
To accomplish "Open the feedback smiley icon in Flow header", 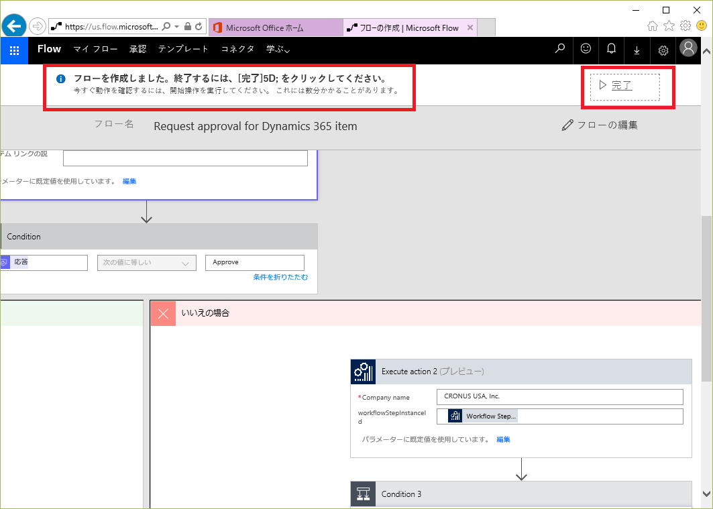I will tap(586, 49).
